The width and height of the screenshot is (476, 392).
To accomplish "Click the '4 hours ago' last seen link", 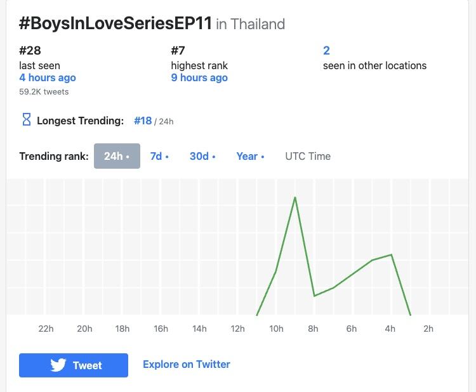I will pos(48,78).
